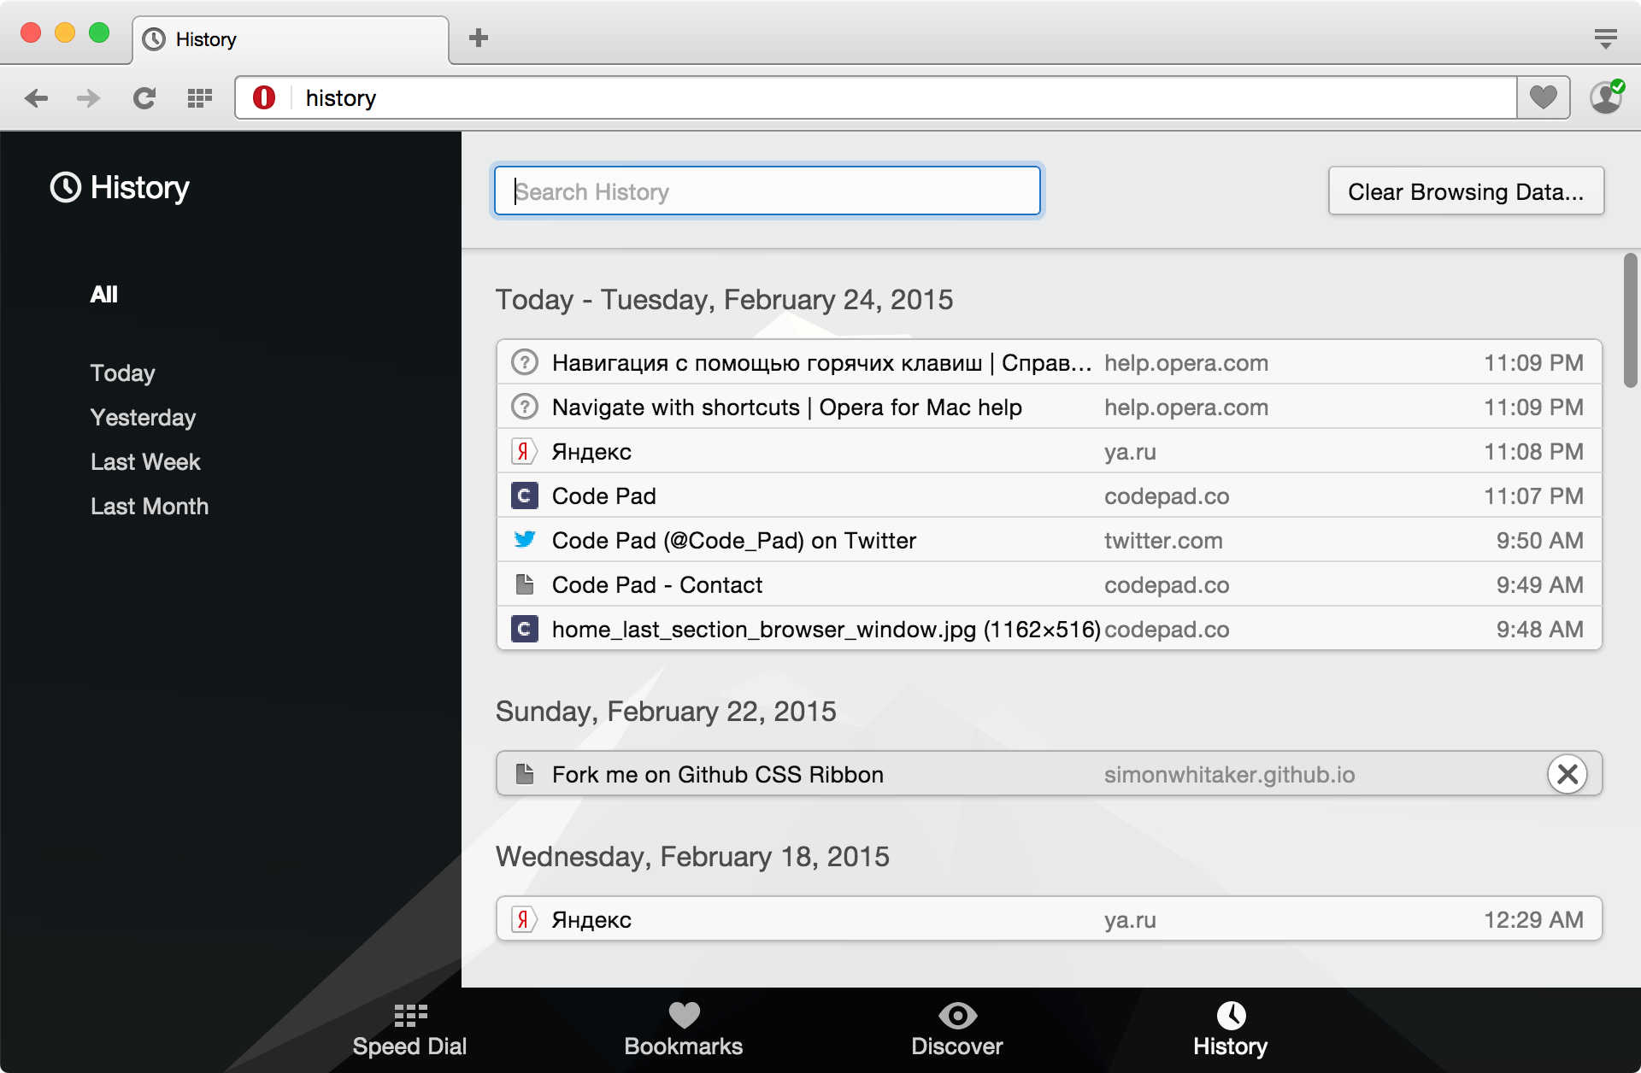
Task: Remove Fork me on Github CSS Ribbon entry
Action: tap(1568, 774)
